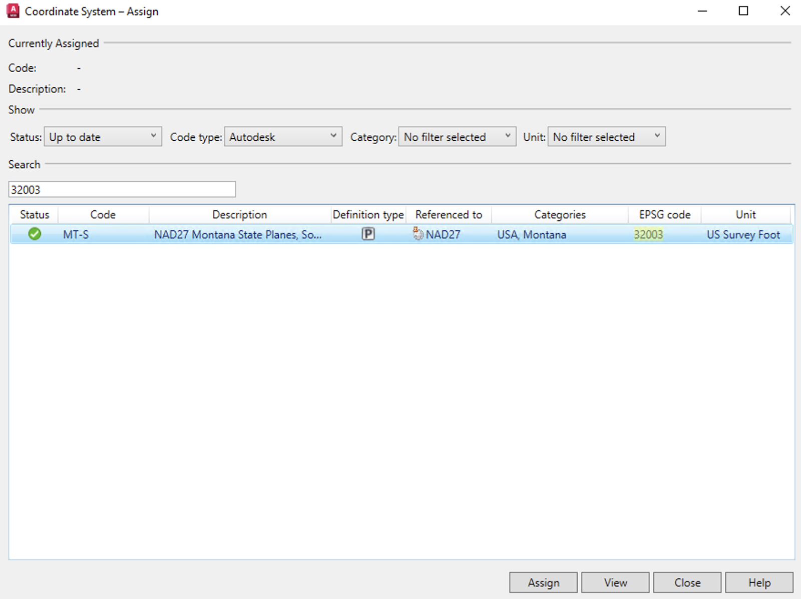The image size is (801, 599).
Task: Click the search field containing 32003
Action: point(122,189)
